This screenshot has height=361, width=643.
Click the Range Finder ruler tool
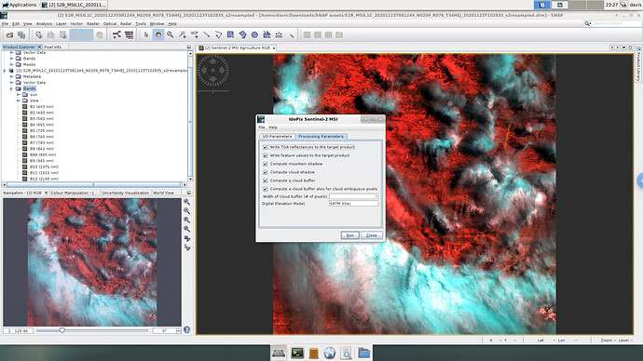coord(279,35)
